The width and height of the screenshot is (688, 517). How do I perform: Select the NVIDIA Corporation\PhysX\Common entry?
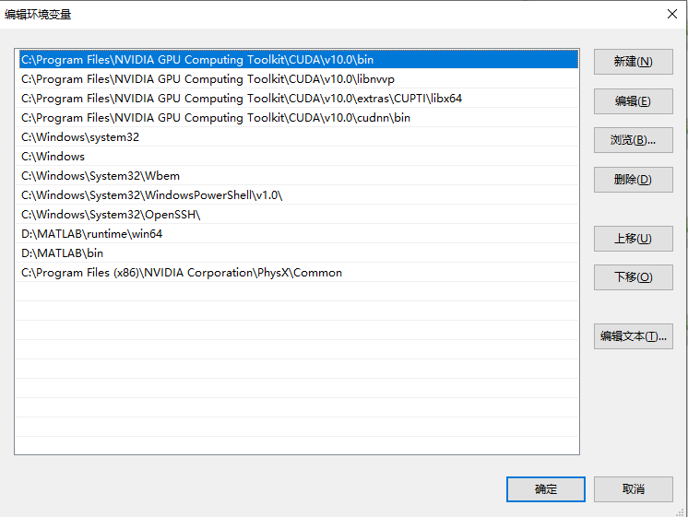tap(299, 272)
